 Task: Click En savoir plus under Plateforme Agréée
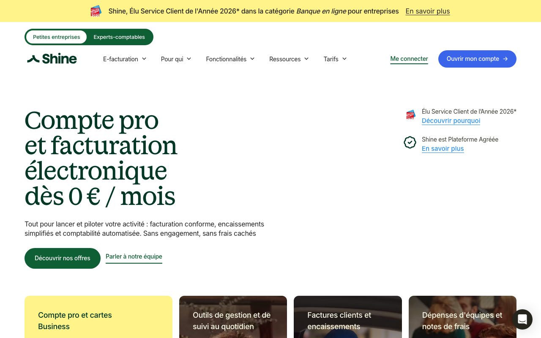[443, 149]
